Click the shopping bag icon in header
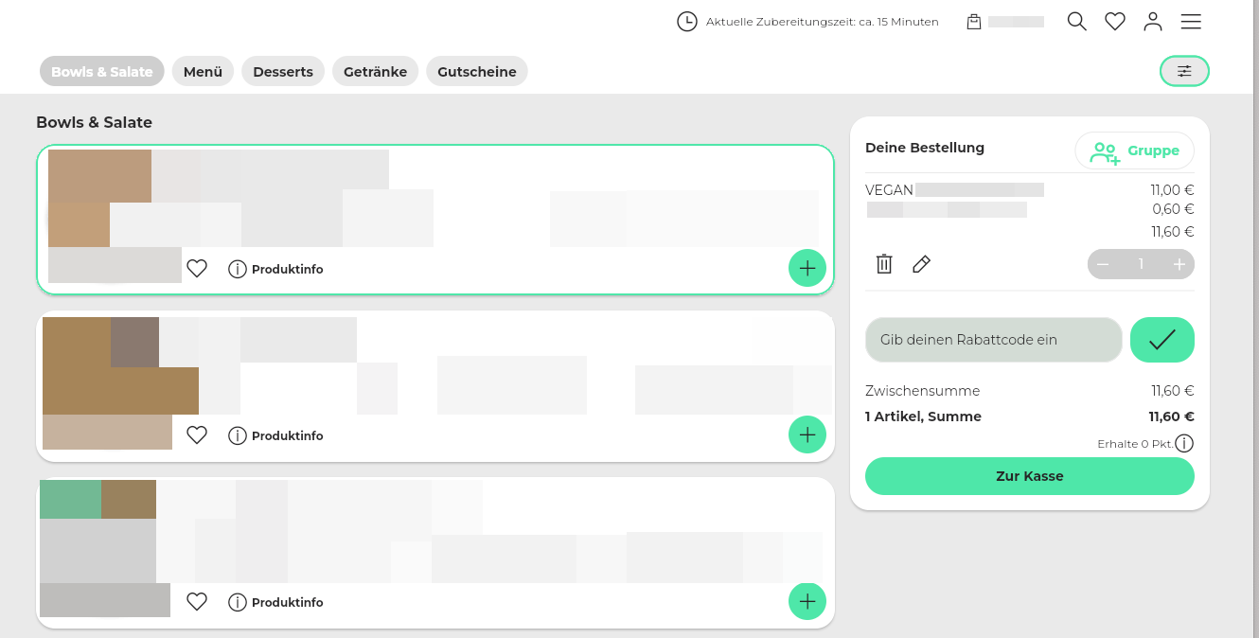 (974, 22)
